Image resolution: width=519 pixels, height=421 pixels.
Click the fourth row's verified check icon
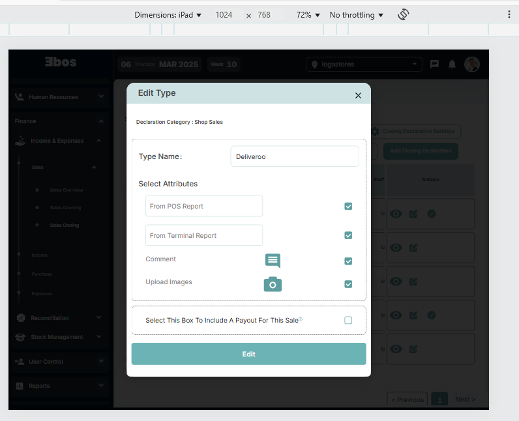pyautogui.click(x=431, y=315)
